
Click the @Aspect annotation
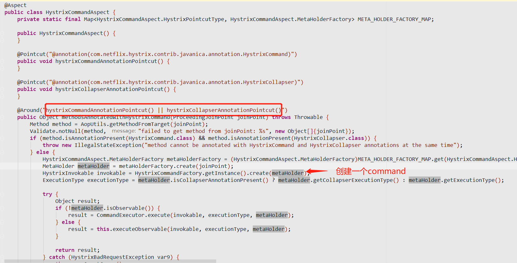[15, 5]
